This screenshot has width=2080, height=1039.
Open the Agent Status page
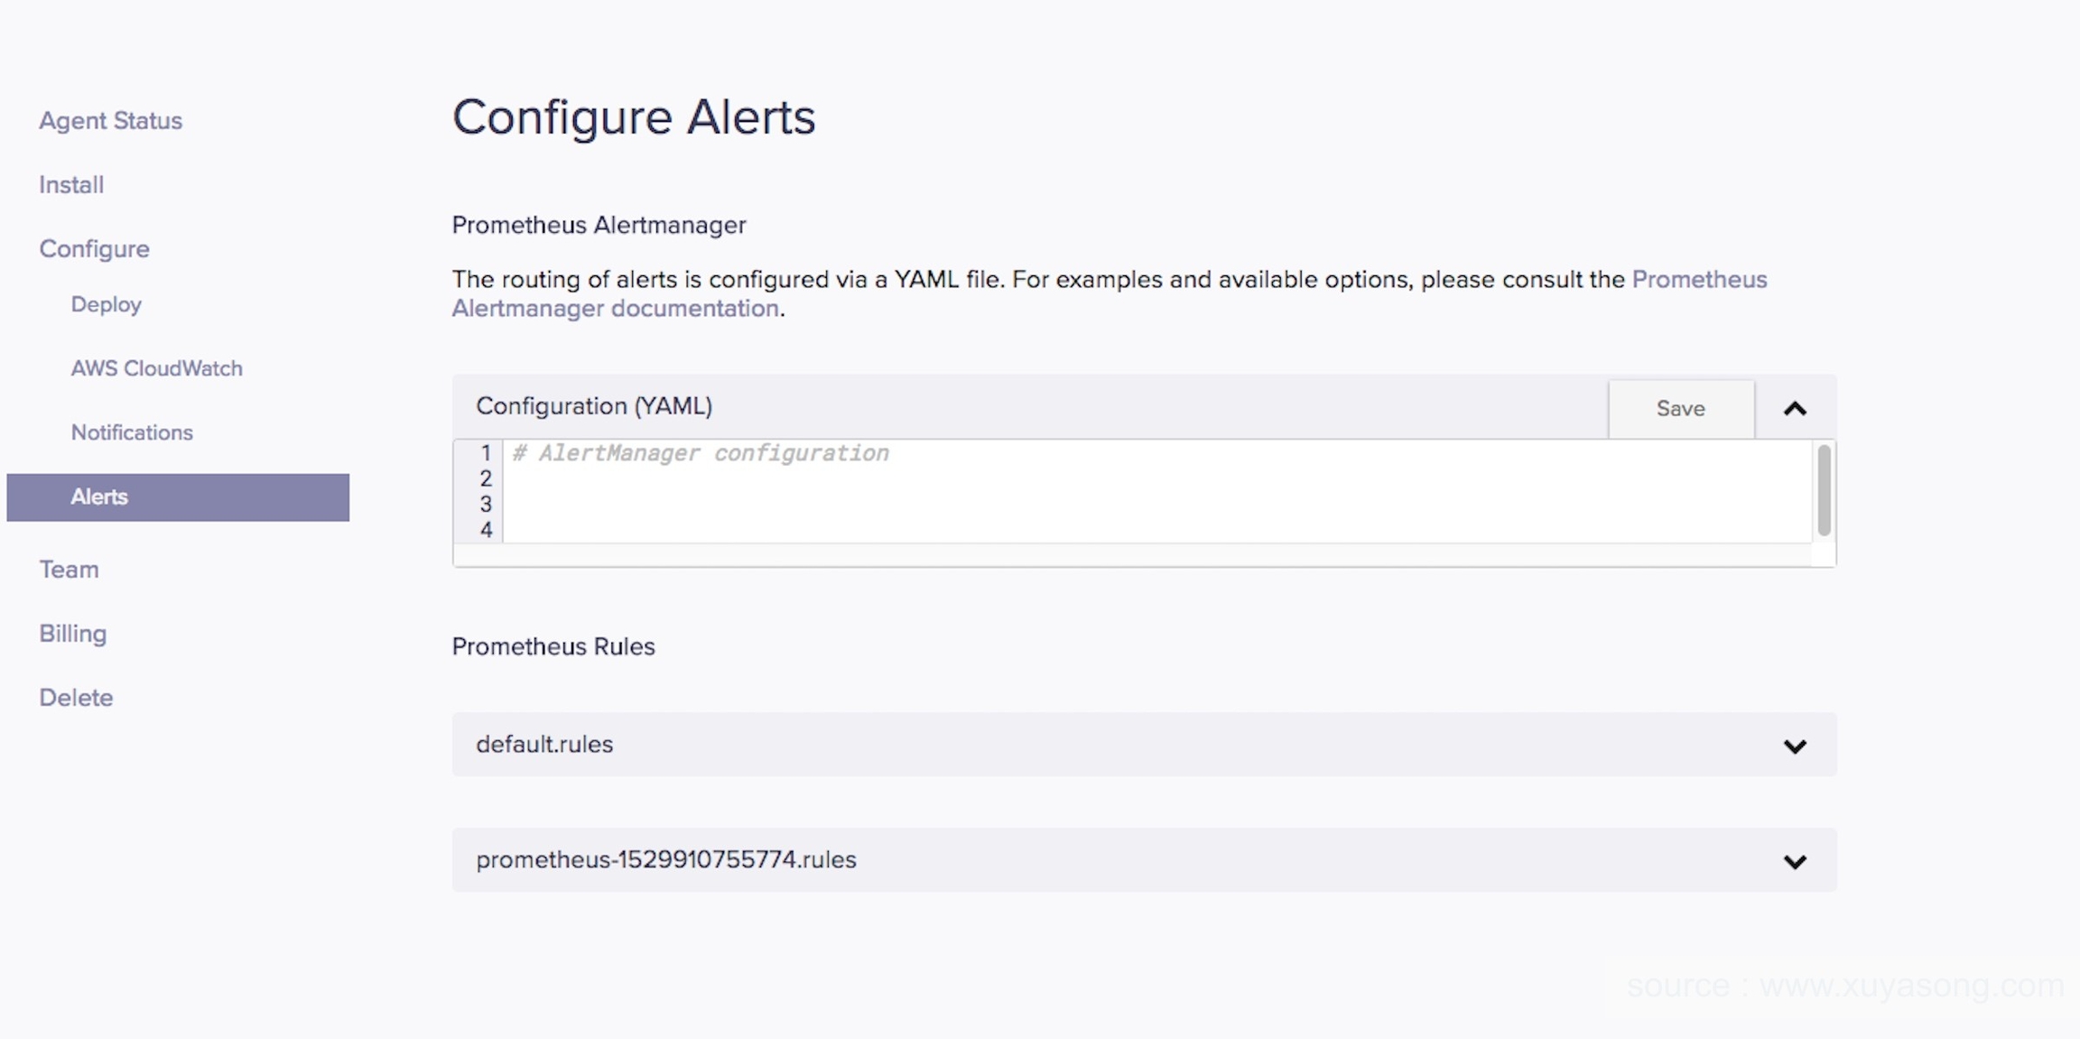(110, 121)
